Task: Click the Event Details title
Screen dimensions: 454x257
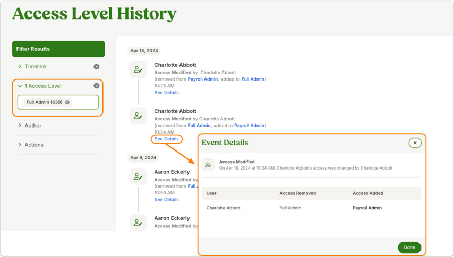Action: tap(225, 143)
